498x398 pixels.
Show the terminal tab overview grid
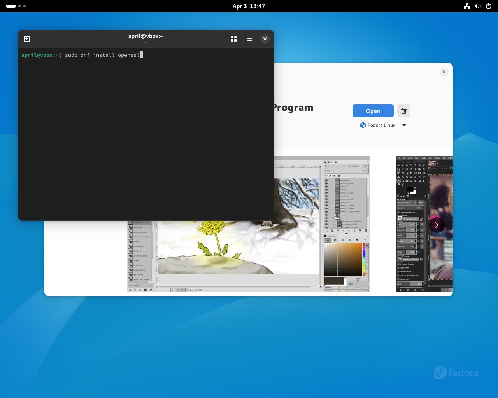tap(234, 39)
